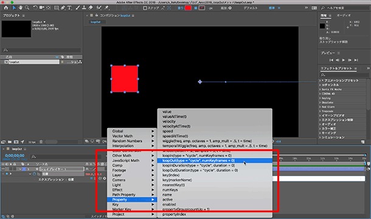Select the Pen tool
The image size is (371, 219).
click(x=63, y=8)
